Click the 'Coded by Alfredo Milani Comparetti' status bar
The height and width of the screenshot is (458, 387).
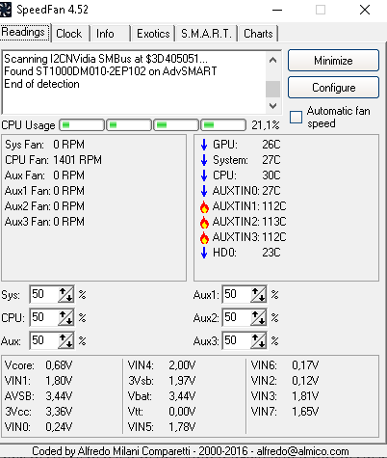[x=191, y=451]
